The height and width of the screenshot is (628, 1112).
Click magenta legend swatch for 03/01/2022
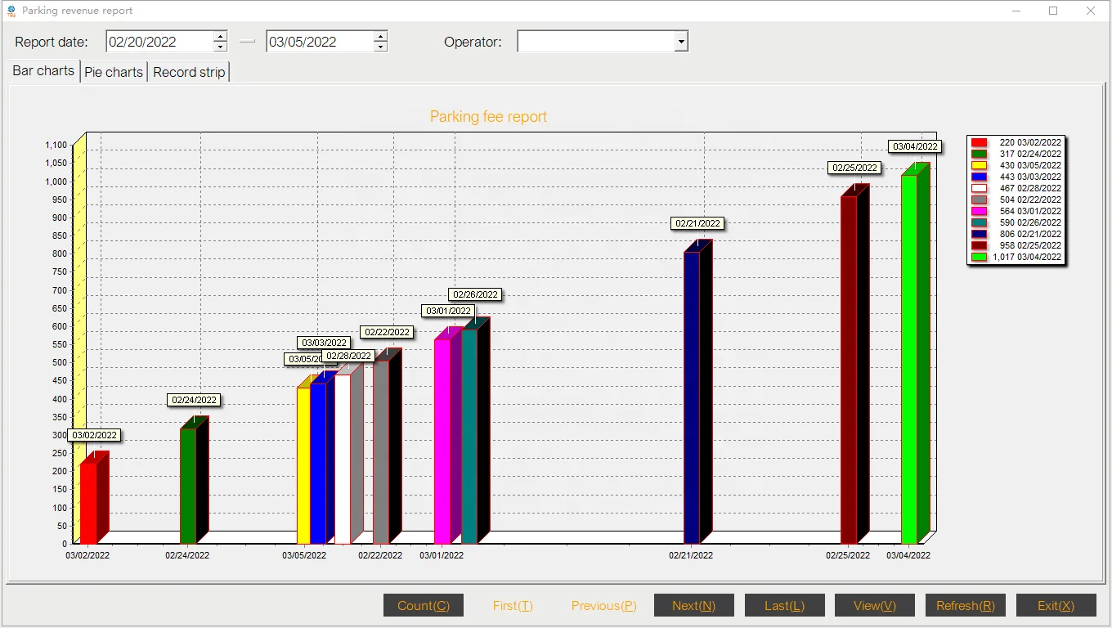click(979, 211)
